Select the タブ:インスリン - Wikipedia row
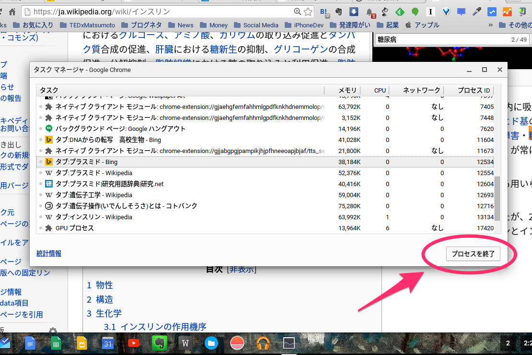This screenshot has height=355, width=532. point(265,217)
